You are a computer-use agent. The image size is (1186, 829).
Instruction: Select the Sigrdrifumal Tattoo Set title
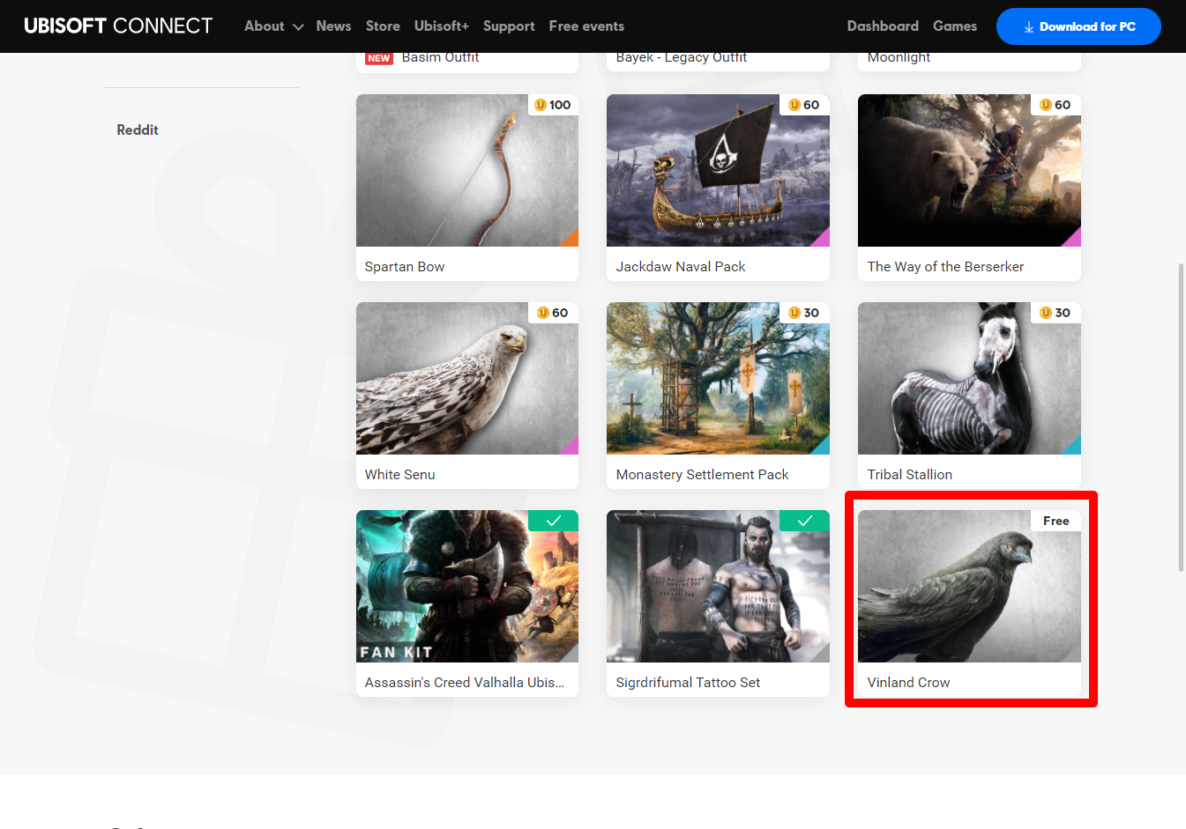[688, 682]
